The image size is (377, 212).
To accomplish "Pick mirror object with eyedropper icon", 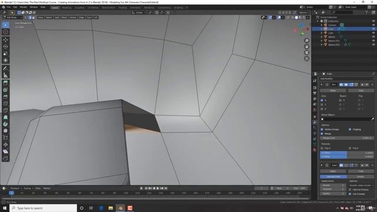I will [372, 119].
